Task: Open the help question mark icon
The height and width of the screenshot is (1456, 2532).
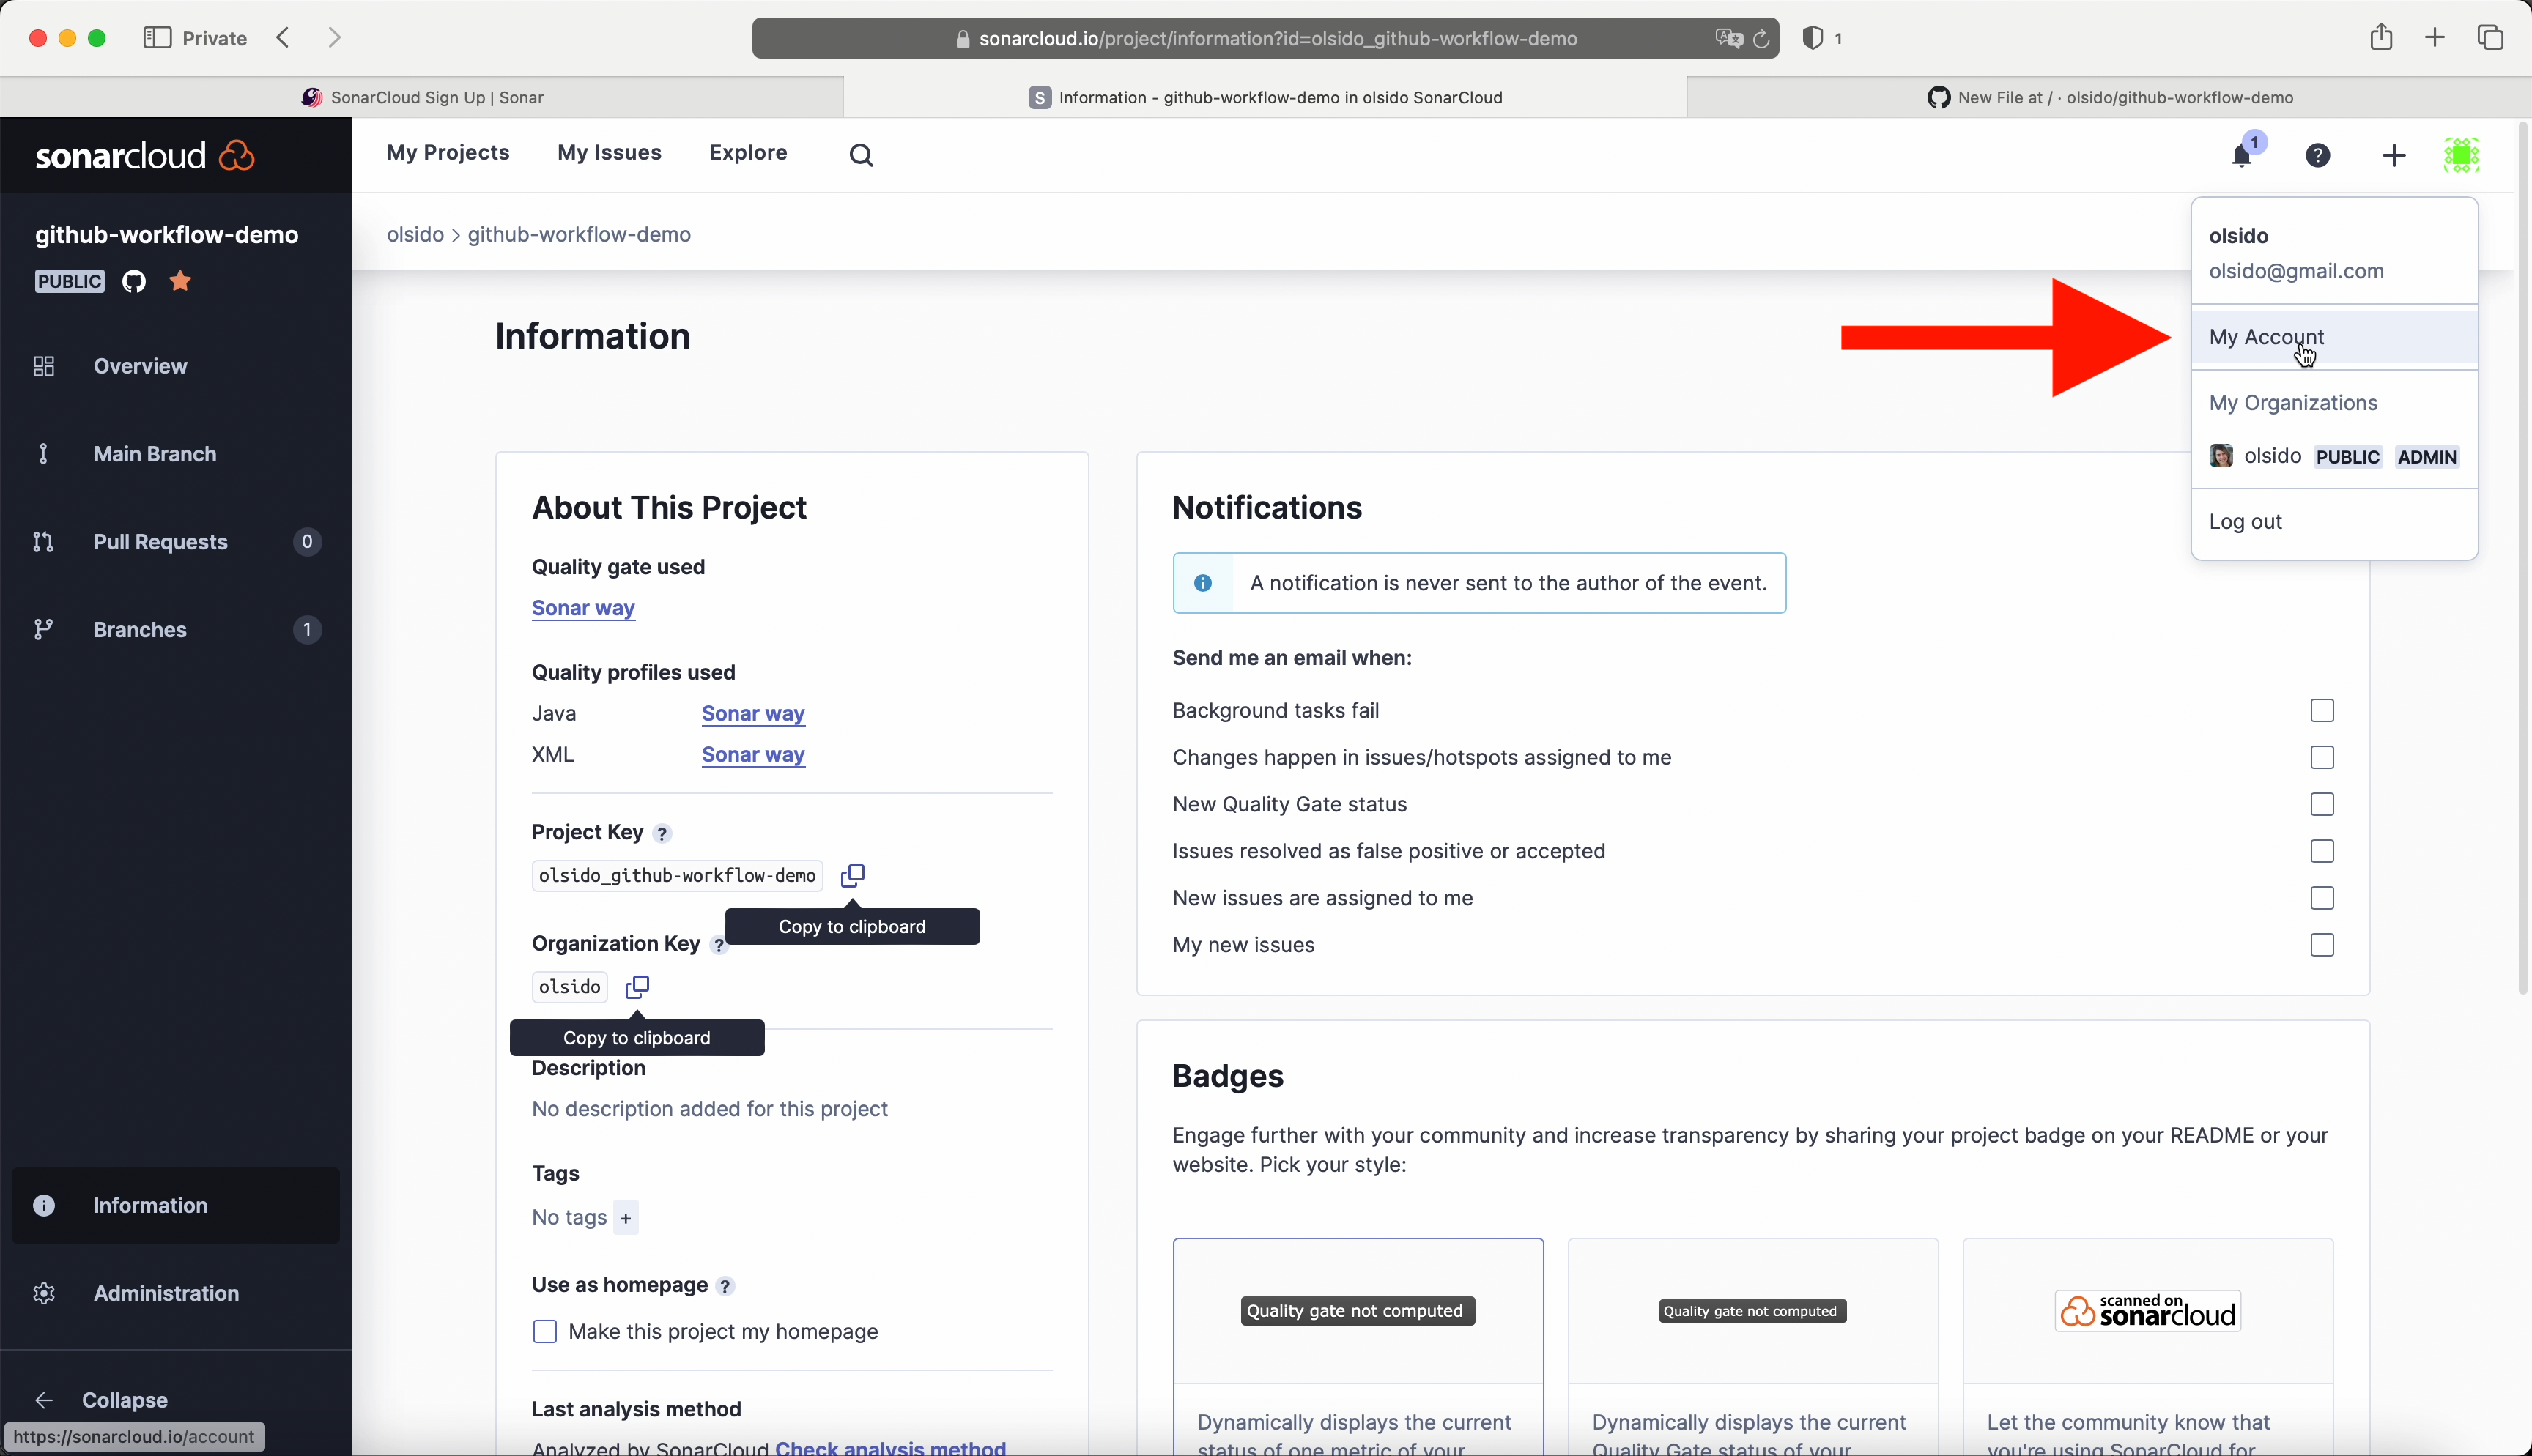Action: [2317, 156]
